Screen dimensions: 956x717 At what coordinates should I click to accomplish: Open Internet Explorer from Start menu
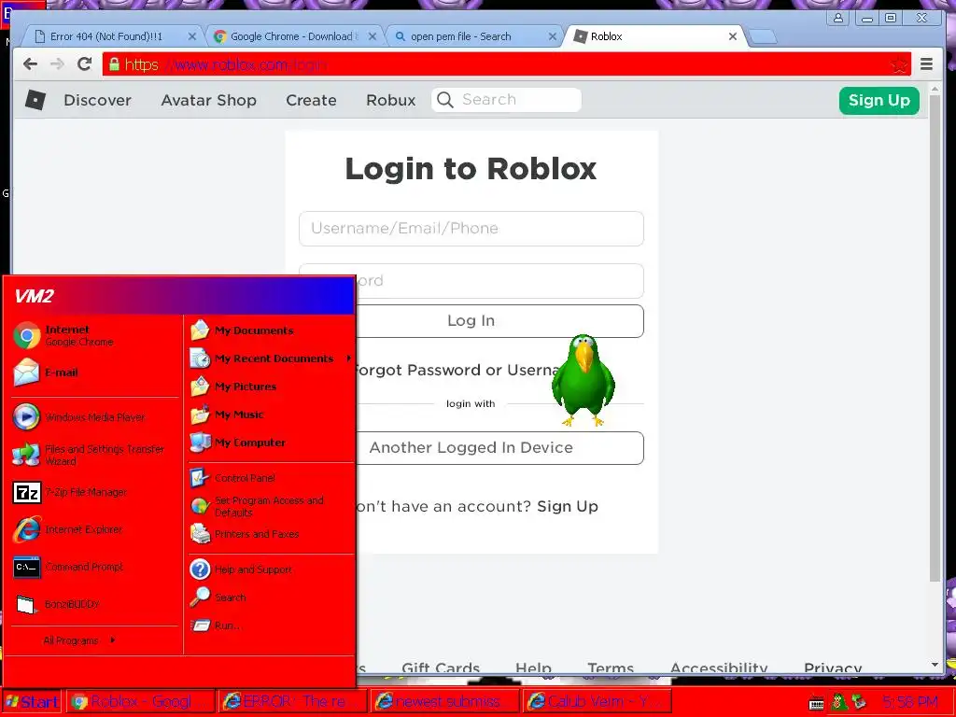point(67,529)
